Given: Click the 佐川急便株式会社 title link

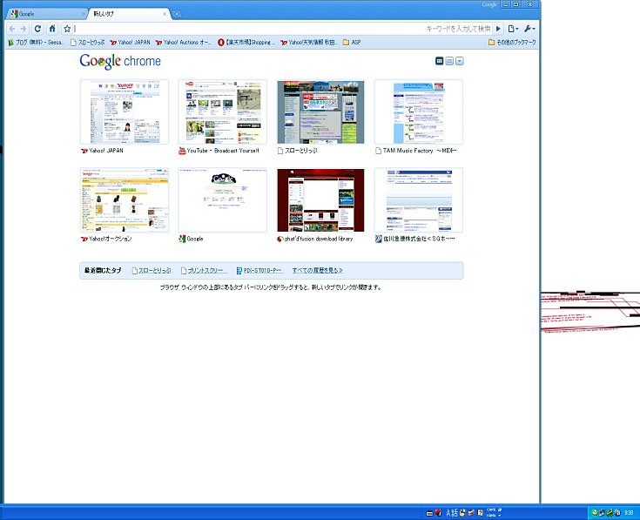Looking at the screenshot, I should [x=419, y=239].
